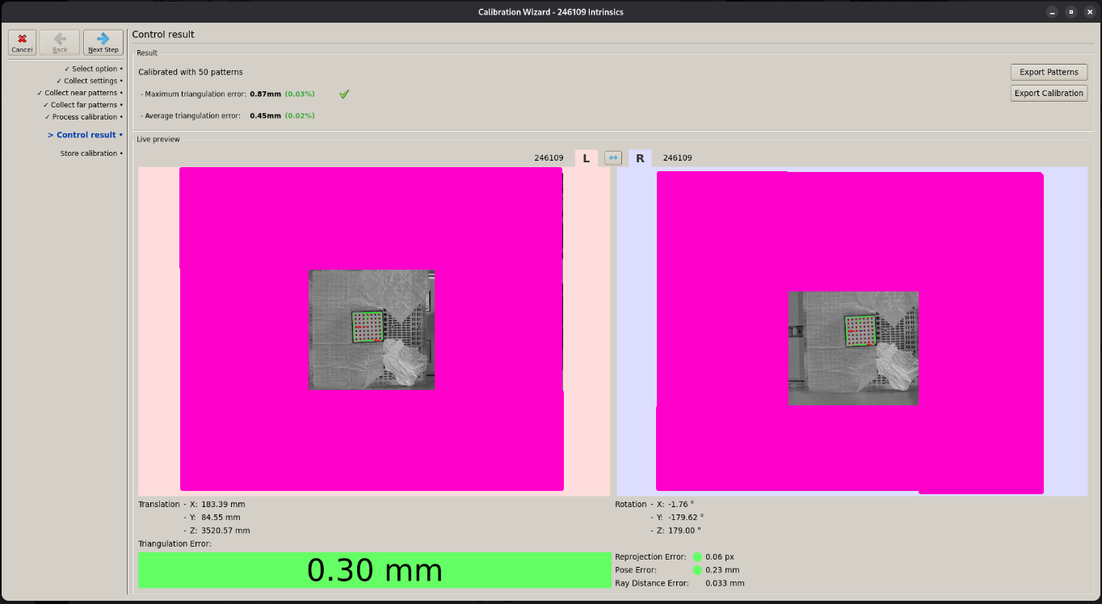The width and height of the screenshot is (1102, 604).
Task: Click the left camera live preview image
Action: (372, 329)
